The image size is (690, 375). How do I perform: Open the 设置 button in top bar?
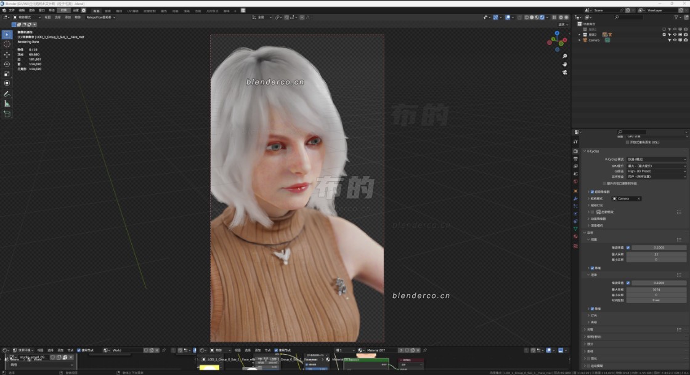click(76, 10)
